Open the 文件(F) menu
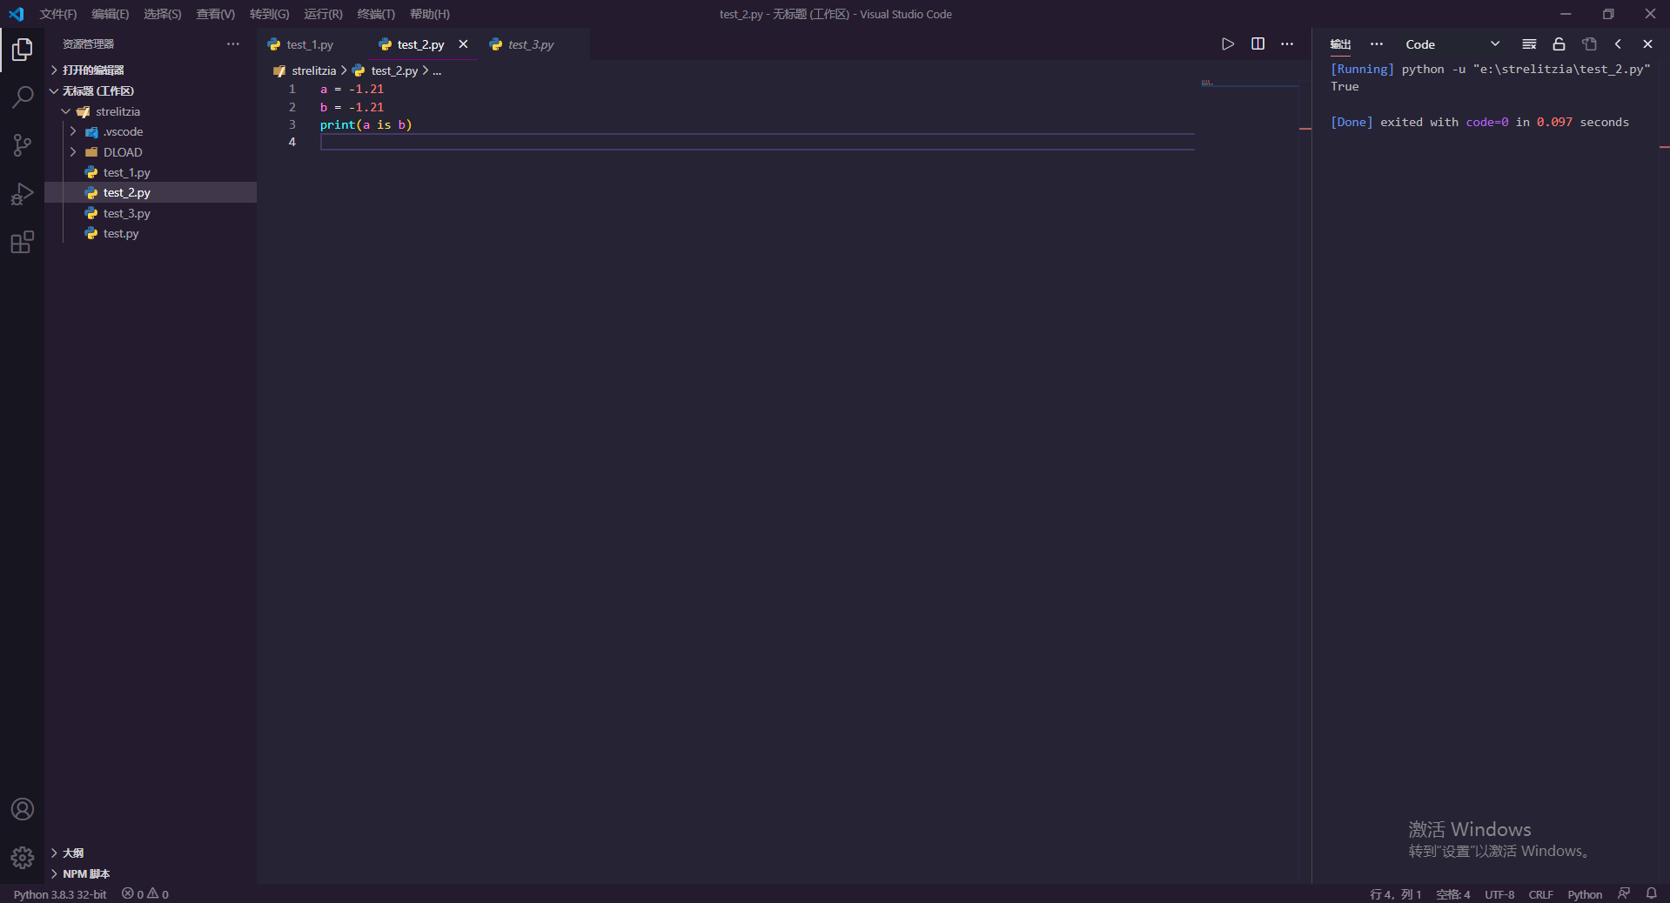This screenshot has height=903, width=1670. click(57, 14)
